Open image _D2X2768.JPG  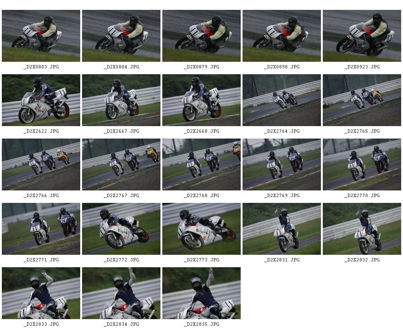202,164
